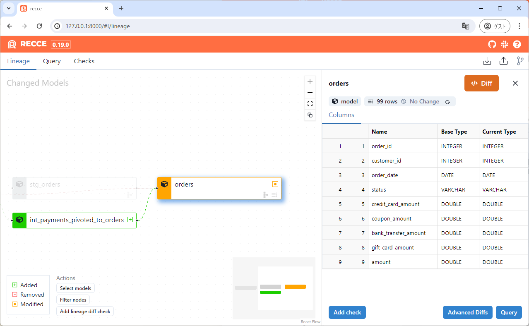Click the Advanced Diffs button
The image size is (529, 326).
coord(468,312)
